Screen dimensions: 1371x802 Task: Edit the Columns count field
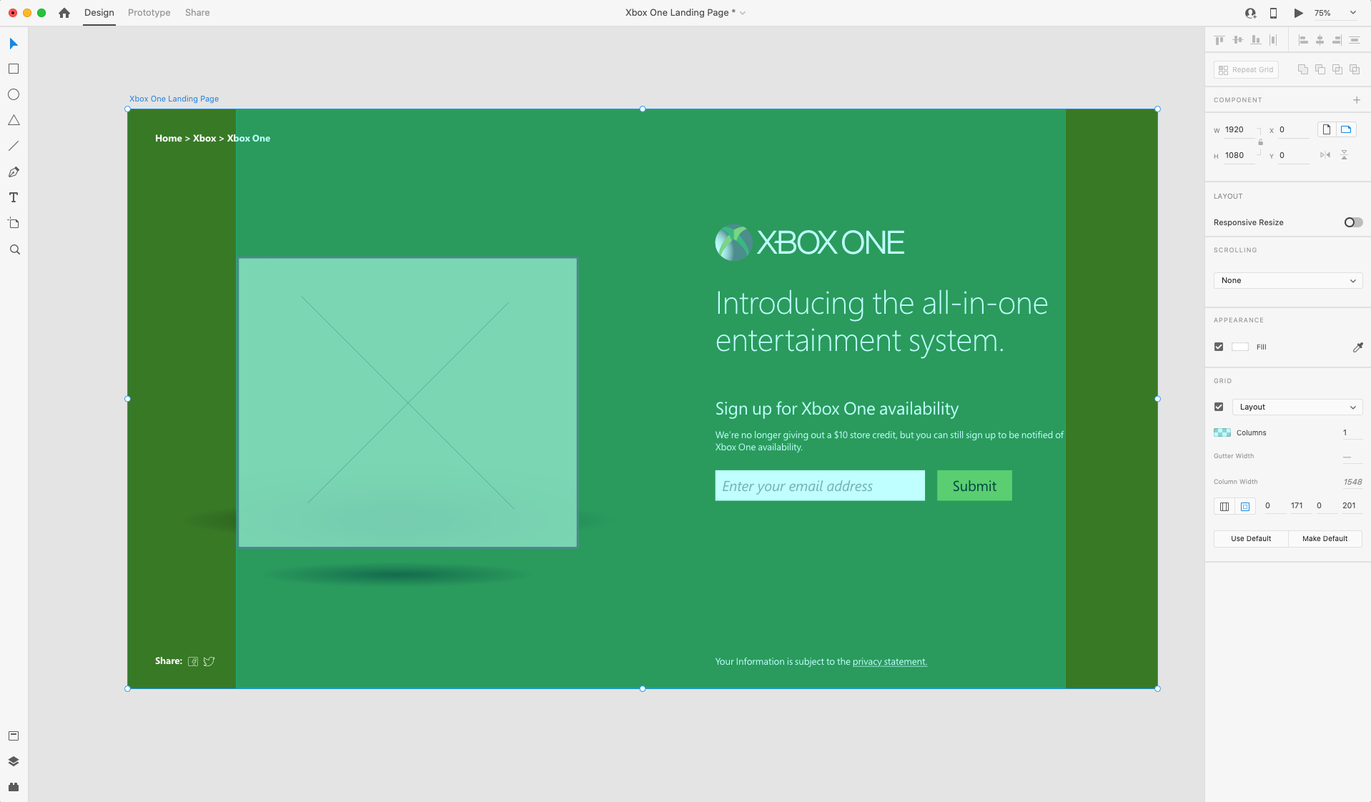coord(1351,432)
